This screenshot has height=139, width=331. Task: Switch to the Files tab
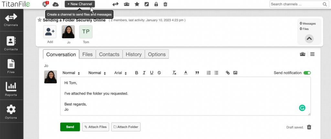[87, 54]
